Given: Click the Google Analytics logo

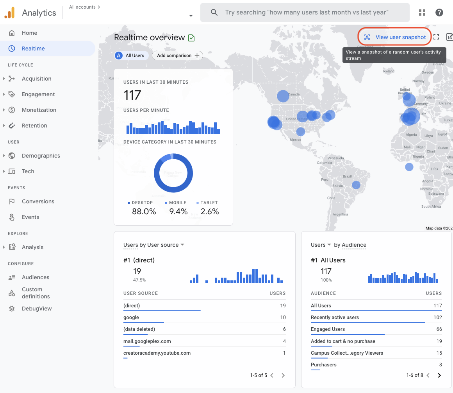Looking at the screenshot, I should click(x=9, y=13).
